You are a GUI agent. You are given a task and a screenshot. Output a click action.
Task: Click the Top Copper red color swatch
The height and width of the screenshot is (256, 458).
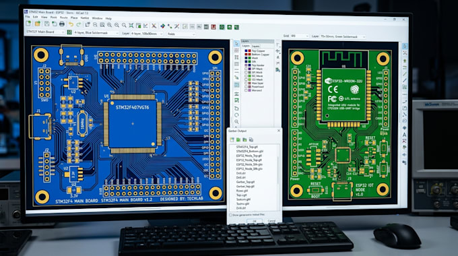tap(249, 51)
